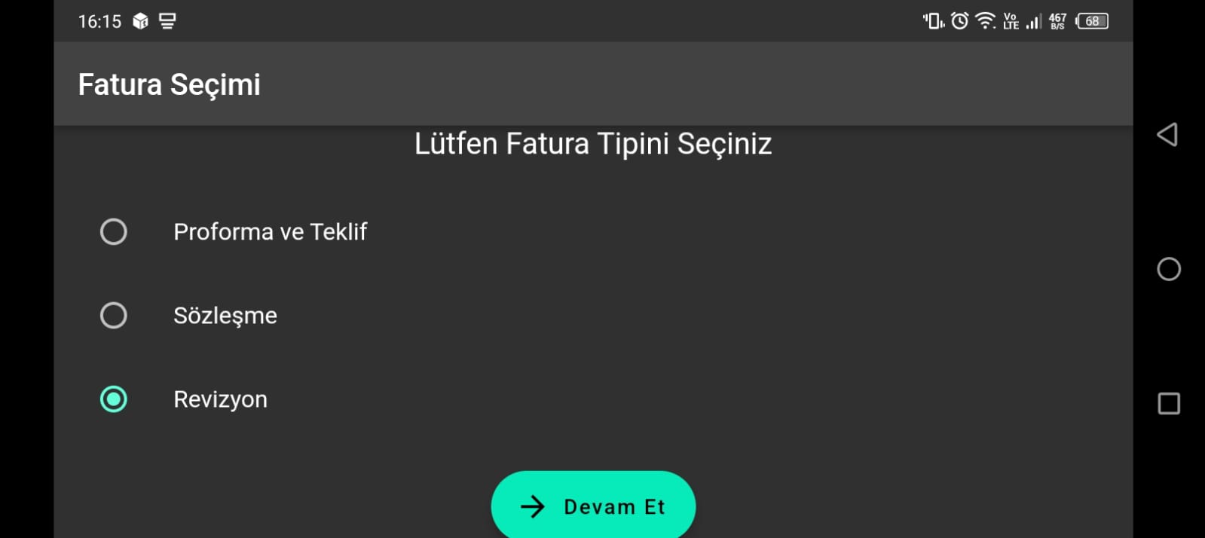Tap the Wi-Fi status icon
This screenshot has width=1205, height=538.
pos(985,21)
